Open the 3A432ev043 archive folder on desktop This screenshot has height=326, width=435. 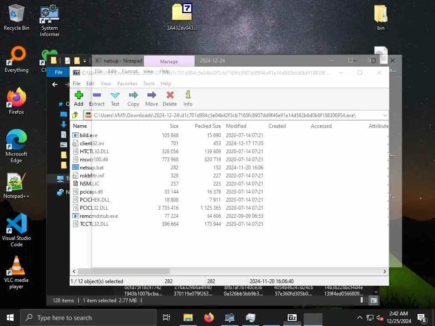182,17
